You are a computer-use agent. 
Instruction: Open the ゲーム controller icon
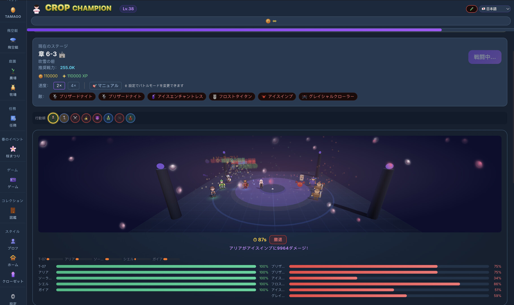(13, 180)
